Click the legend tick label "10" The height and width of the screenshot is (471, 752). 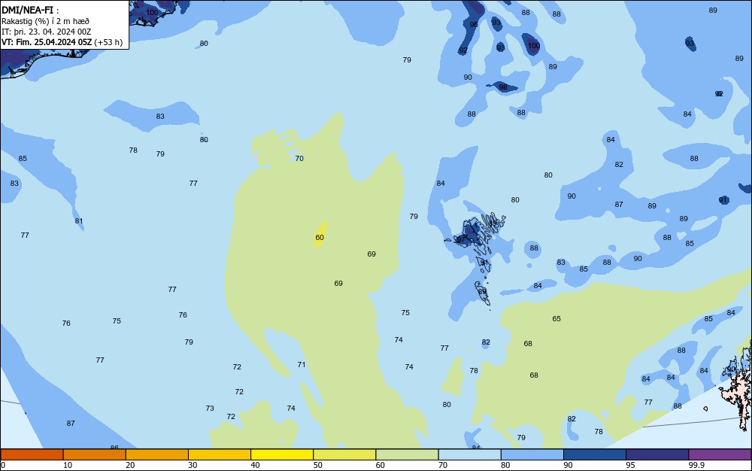click(68, 465)
